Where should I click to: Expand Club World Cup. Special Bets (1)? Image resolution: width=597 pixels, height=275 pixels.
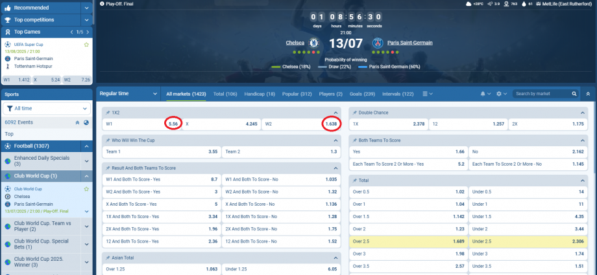click(86, 244)
